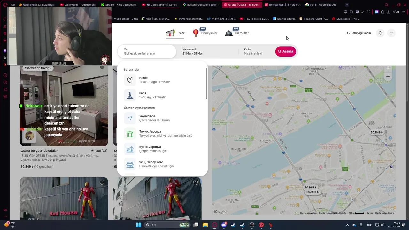Open Immersion Kit Dict bookmark

pos(188,19)
